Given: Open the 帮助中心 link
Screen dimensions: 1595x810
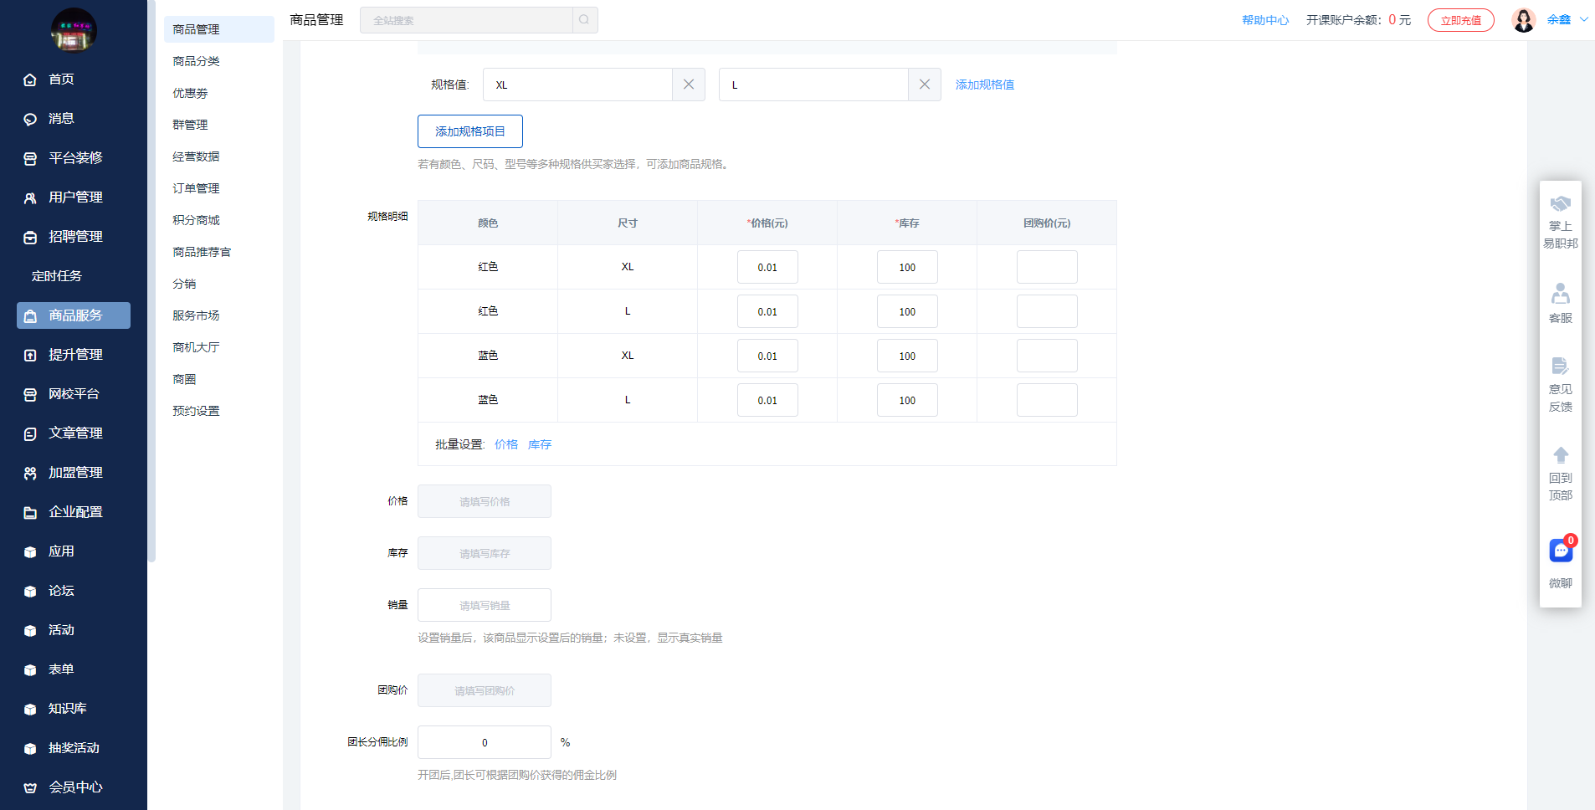Looking at the screenshot, I should (x=1264, y=20).
